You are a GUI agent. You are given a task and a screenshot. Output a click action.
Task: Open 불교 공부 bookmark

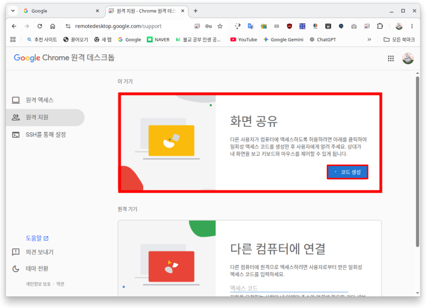(x=198, y=39)
